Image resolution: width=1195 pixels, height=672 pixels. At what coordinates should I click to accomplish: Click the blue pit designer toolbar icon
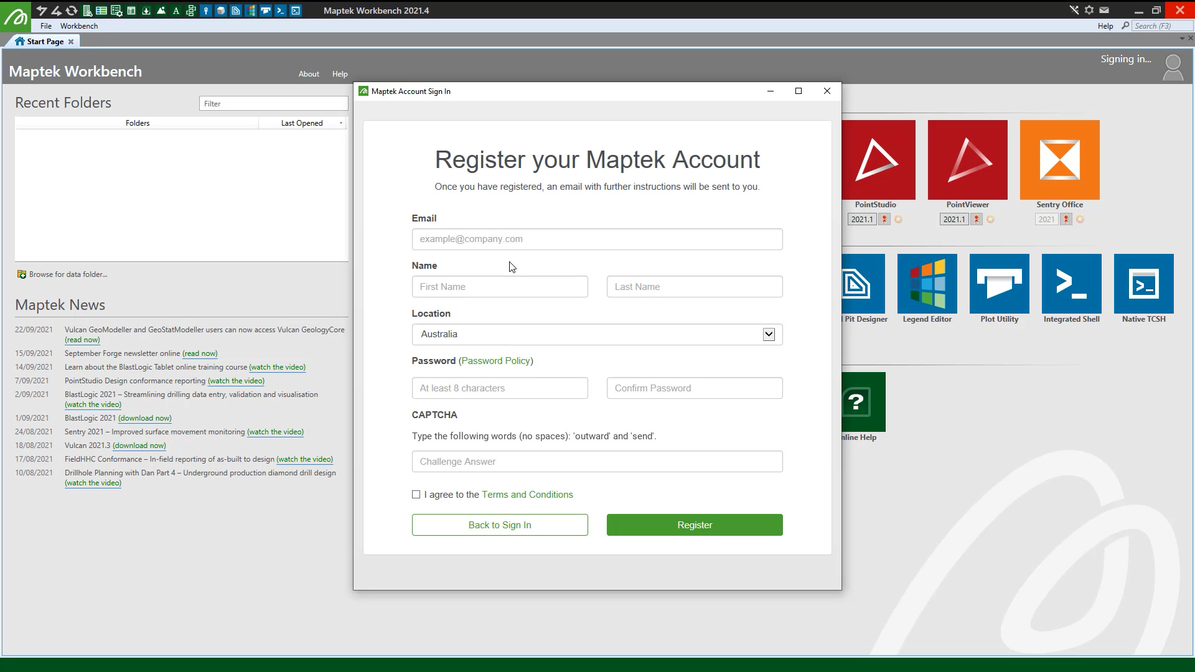236,11
